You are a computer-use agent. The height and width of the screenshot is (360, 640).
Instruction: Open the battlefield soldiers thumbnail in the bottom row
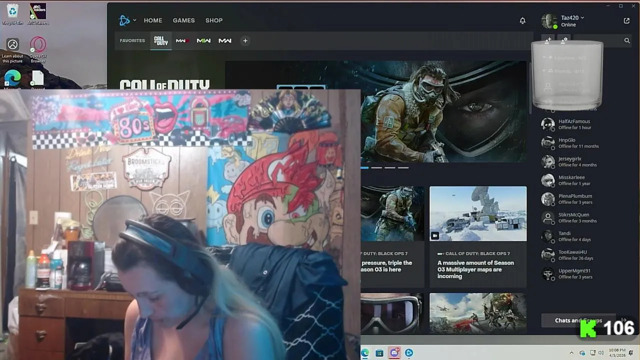tap(478, 313)
